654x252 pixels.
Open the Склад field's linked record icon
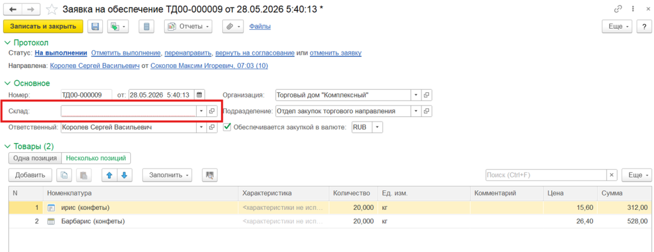click(212, 111)
